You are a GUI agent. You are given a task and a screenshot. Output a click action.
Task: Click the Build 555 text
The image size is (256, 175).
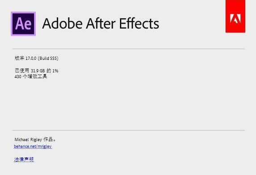[x=48, y=58]
